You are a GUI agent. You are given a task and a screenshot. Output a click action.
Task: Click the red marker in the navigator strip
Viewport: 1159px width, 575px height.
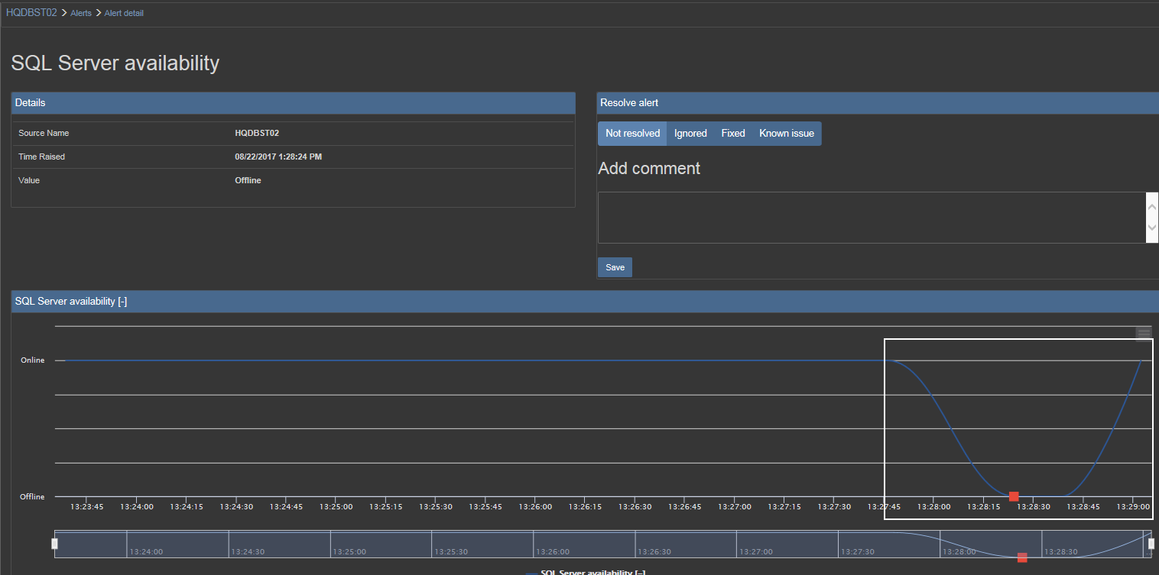[1022, 557]
